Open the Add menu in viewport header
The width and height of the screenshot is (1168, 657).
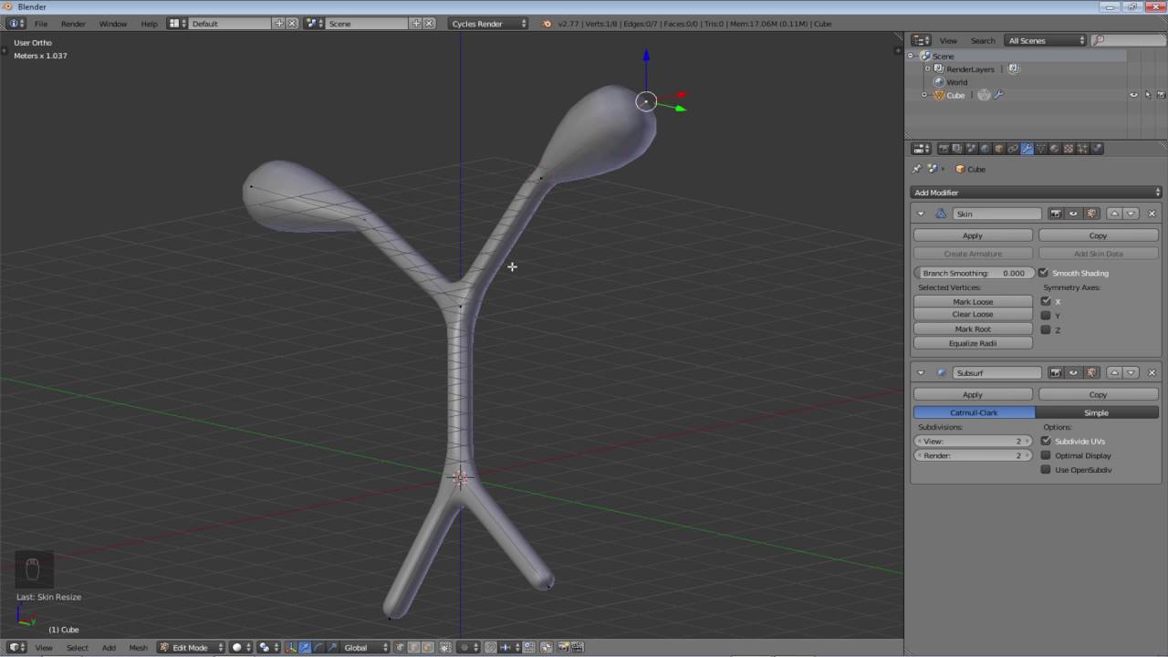coord(109,648)
